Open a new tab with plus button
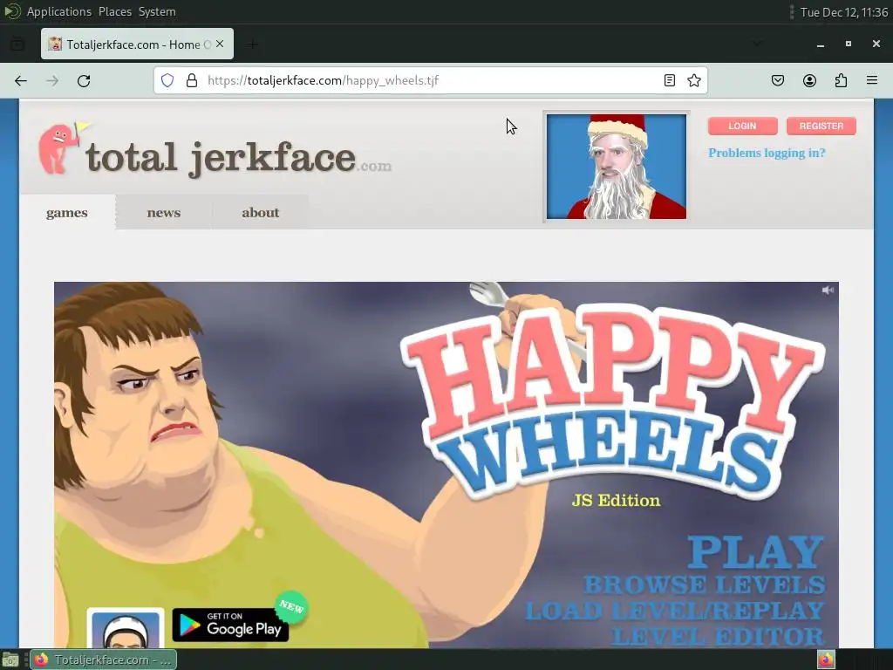Viewport: 893px width, 670px height. [x=253, y=44]
